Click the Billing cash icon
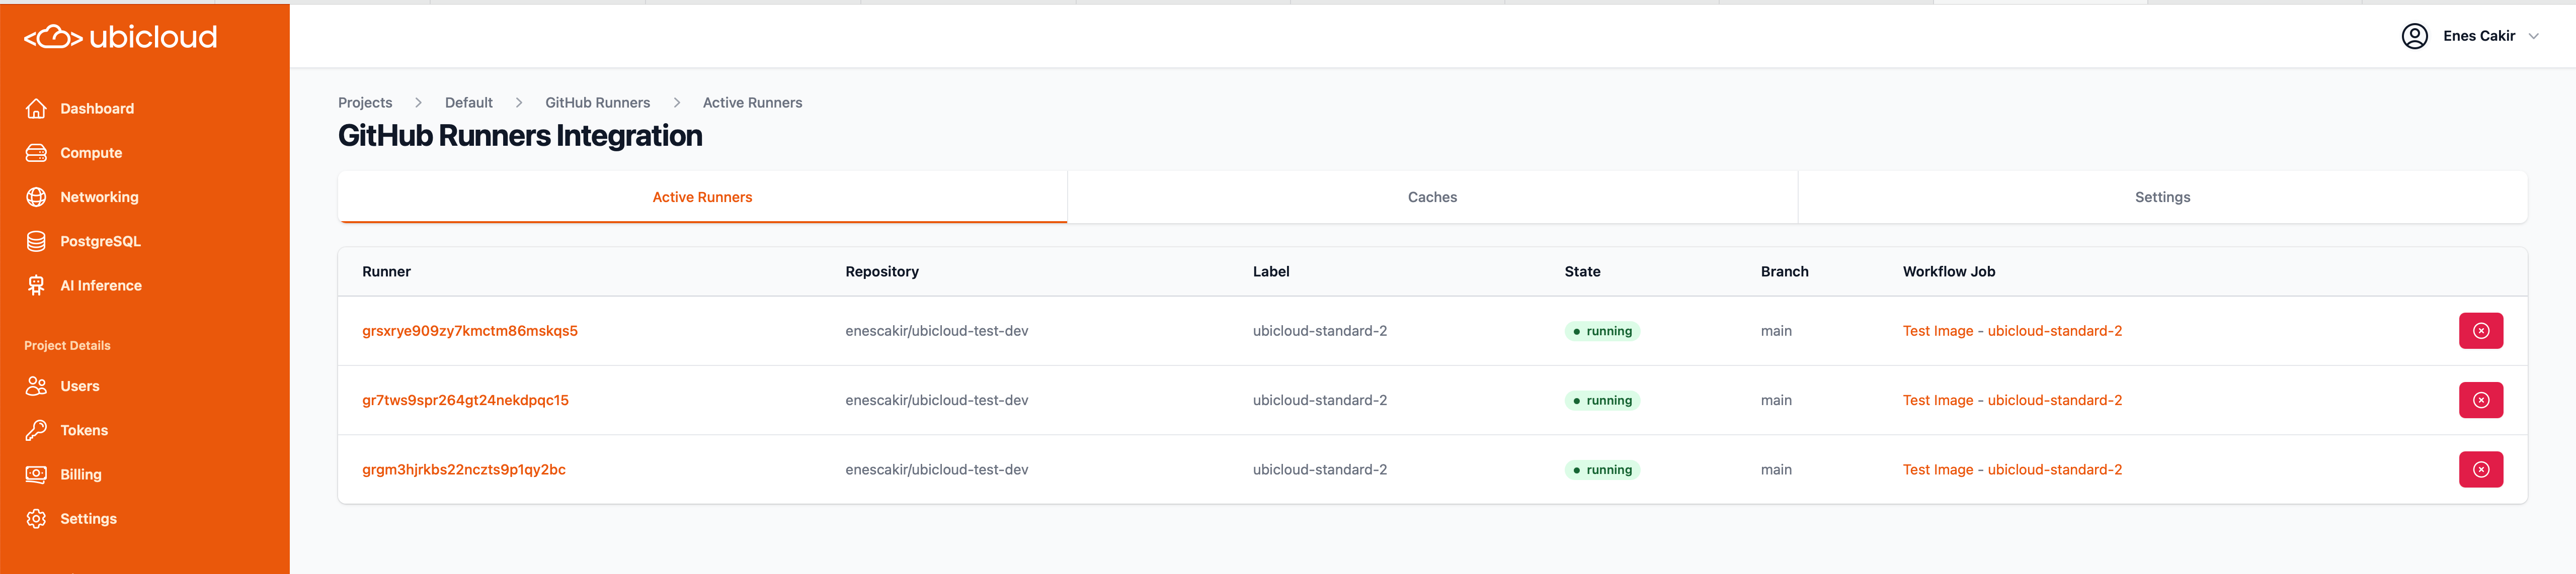Viewport: 2576px width, 574px height. (x=36, y=474)
